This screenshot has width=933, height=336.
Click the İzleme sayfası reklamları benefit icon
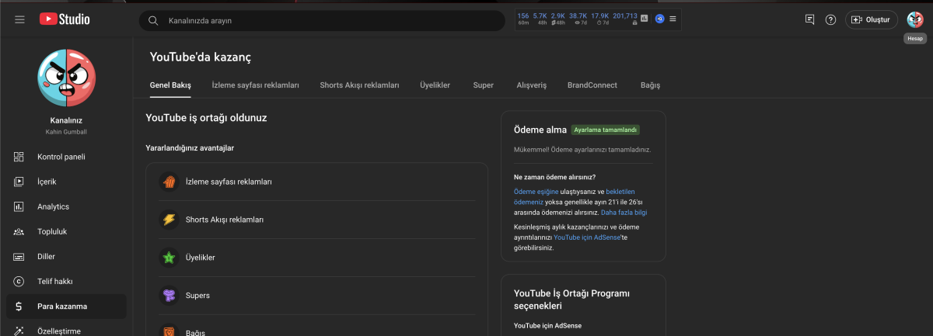(169, 182)
